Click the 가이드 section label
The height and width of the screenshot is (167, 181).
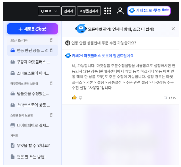pos(14,135)
